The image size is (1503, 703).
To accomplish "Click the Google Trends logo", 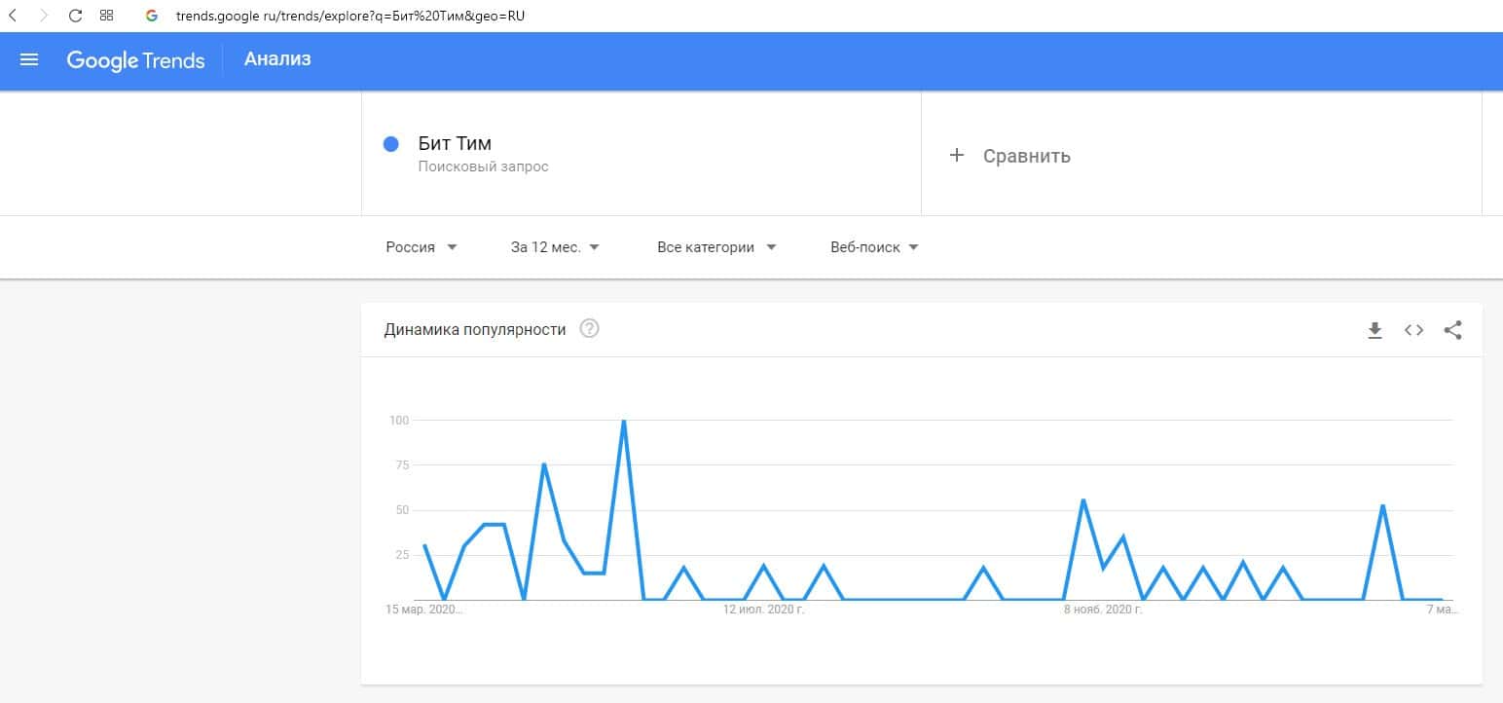I will tap(135, 60).
